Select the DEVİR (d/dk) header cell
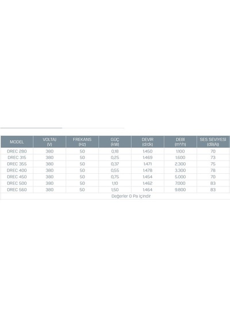The width and height of the screenshot is (230, 328). pyautogui.click(x=148, y=142)
